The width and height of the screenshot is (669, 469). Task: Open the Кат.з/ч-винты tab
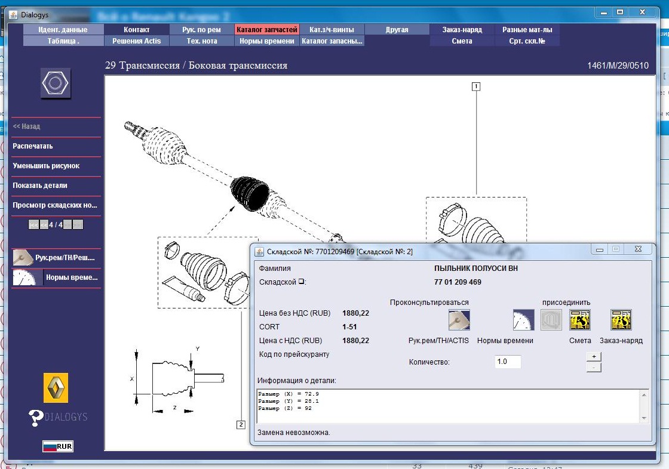[332, 29]
